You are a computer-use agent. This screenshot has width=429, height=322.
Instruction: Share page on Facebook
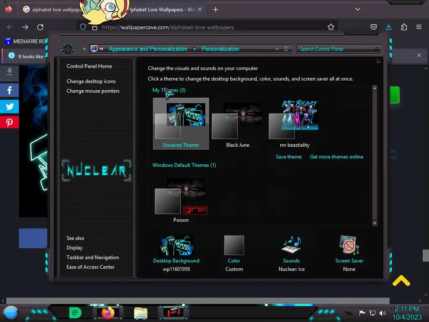point(9,90)
